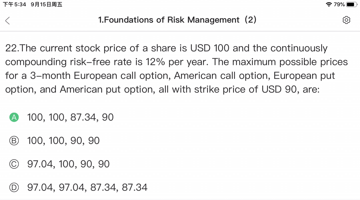Tap the back arrow in the header
The image size is (360, 200).
click(7, 20)
